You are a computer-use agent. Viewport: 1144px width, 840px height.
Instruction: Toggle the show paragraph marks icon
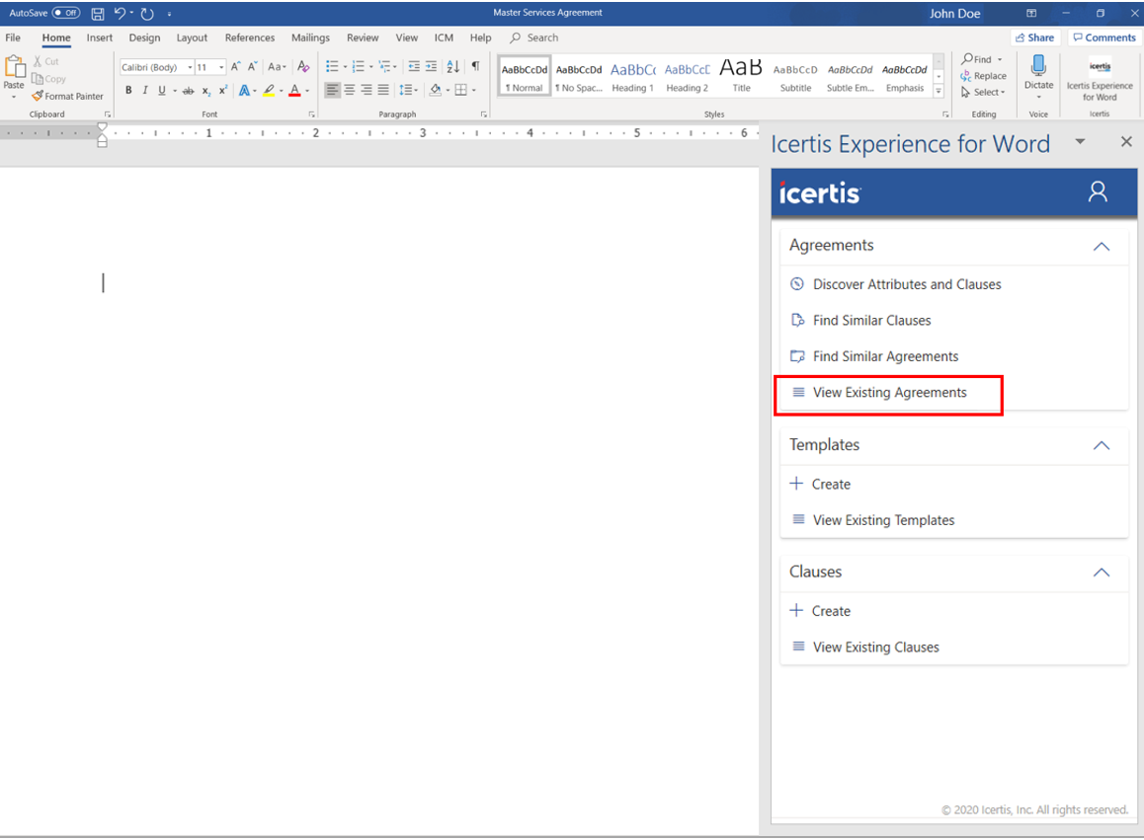click(x=475, y=67)
